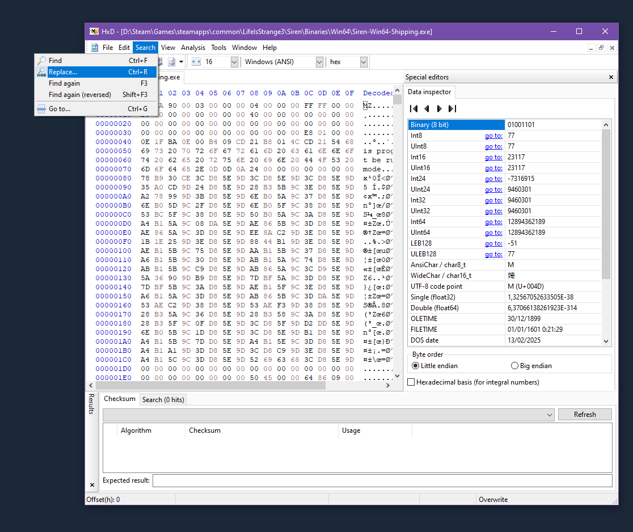Open the hex offset base dropdown
This screenshot has width=633, height=532.
coord(364,62)
